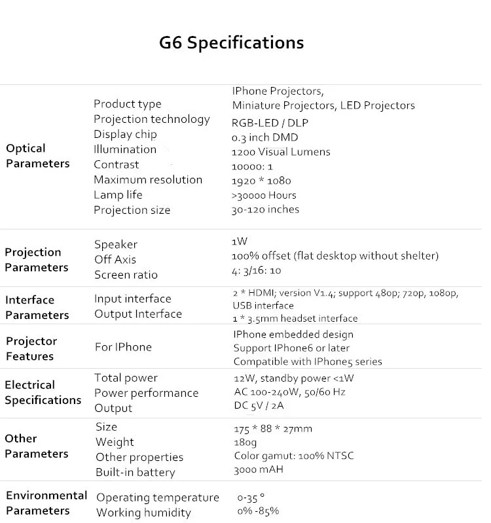The image size is (491, 523).
Task: Select the Maximum resolution label
Action: [147, 180]
